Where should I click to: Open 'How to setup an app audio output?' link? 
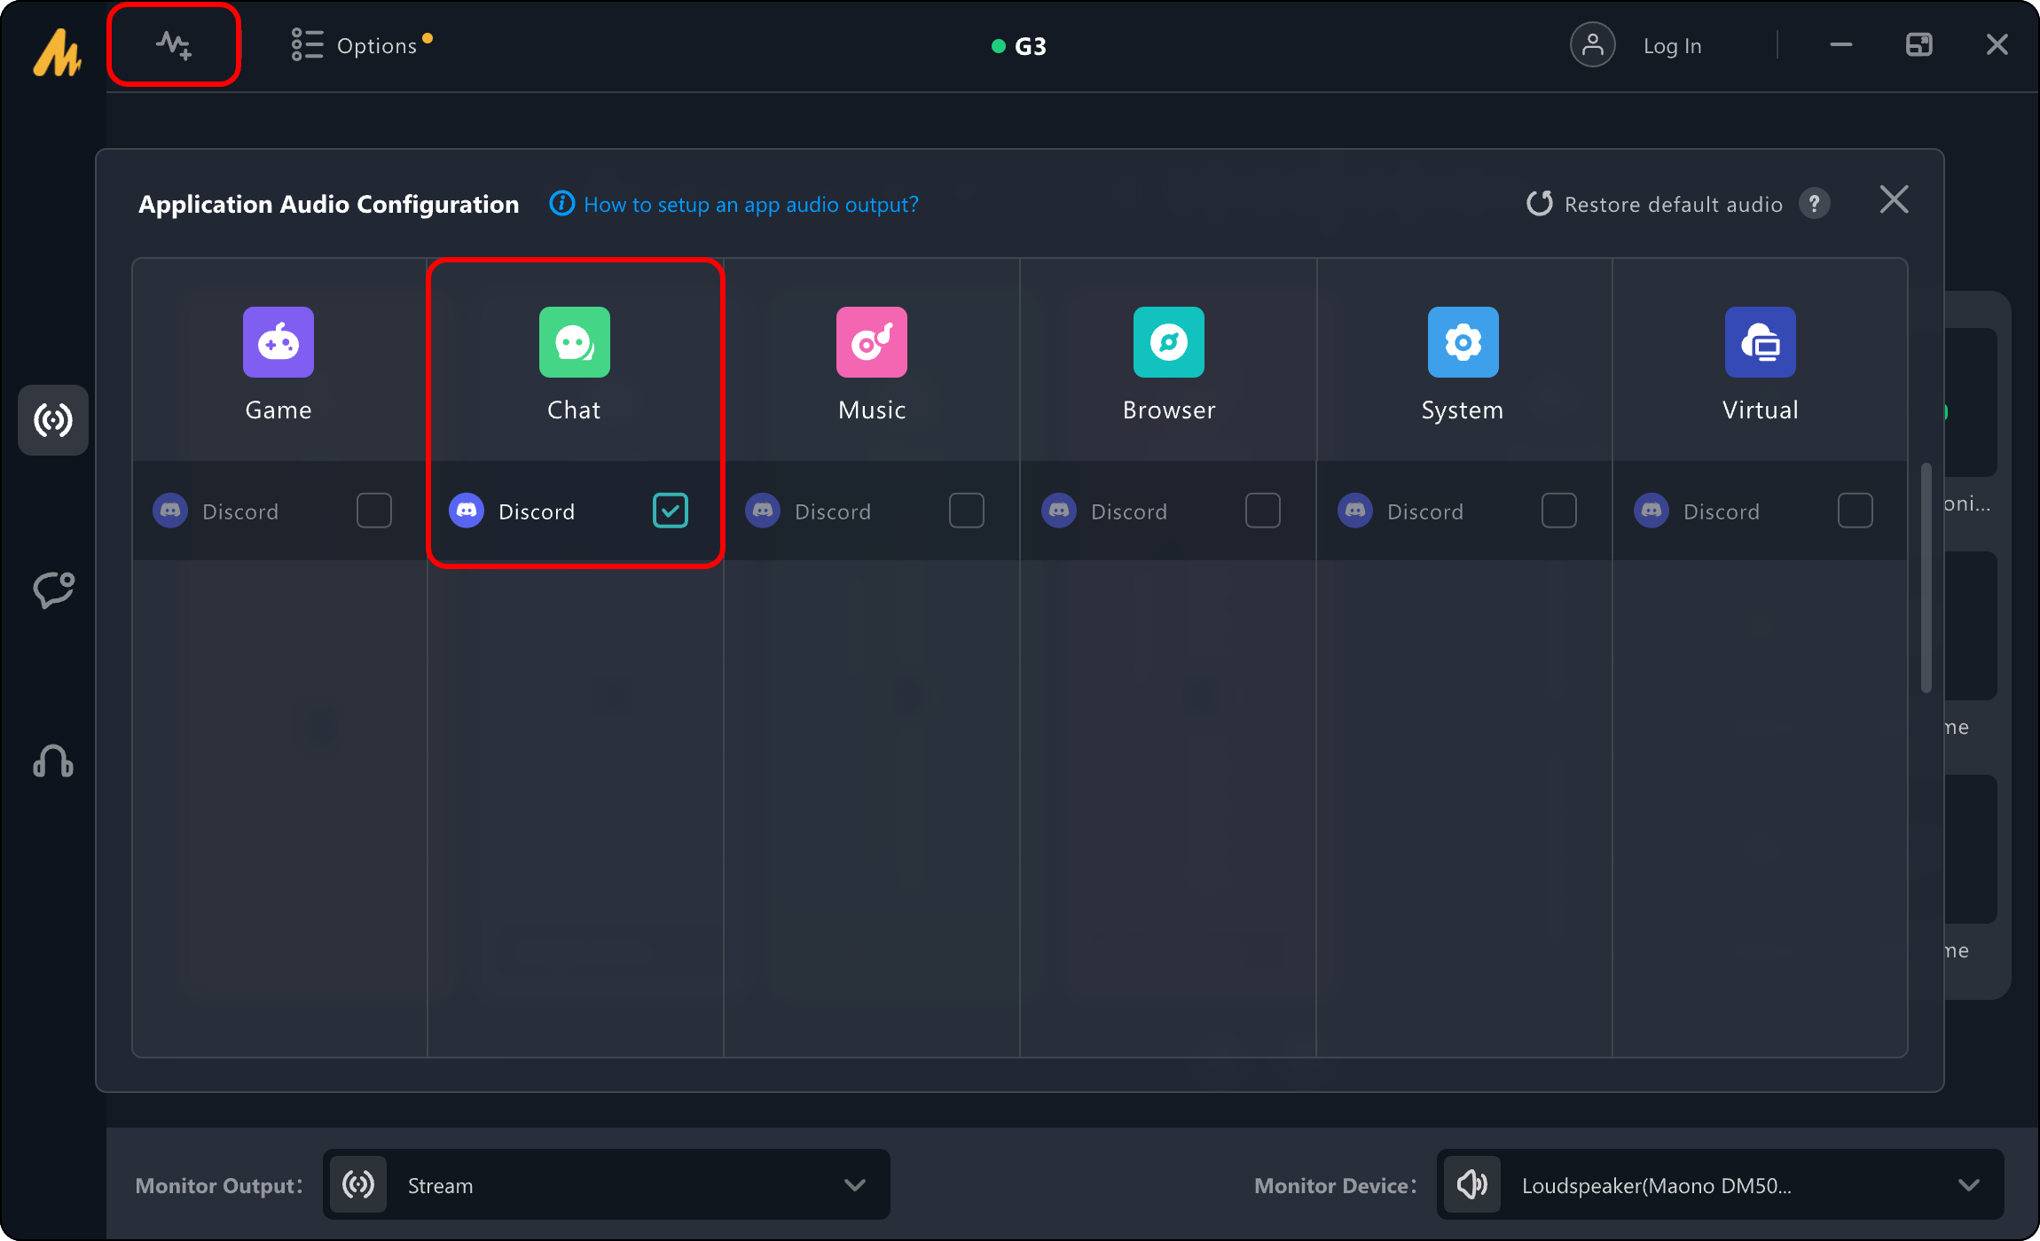tap(751, 205)
